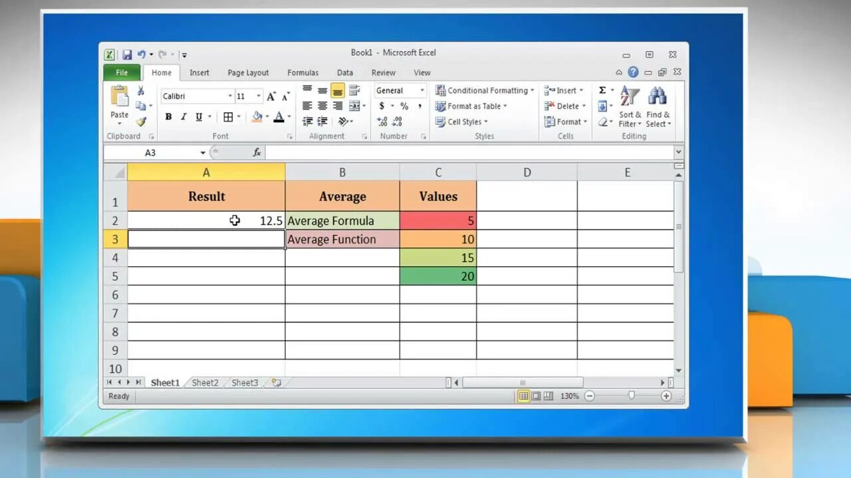851x478 pixels.
Task: Toggle Underline formatting
Action: [x=199, y=117]
